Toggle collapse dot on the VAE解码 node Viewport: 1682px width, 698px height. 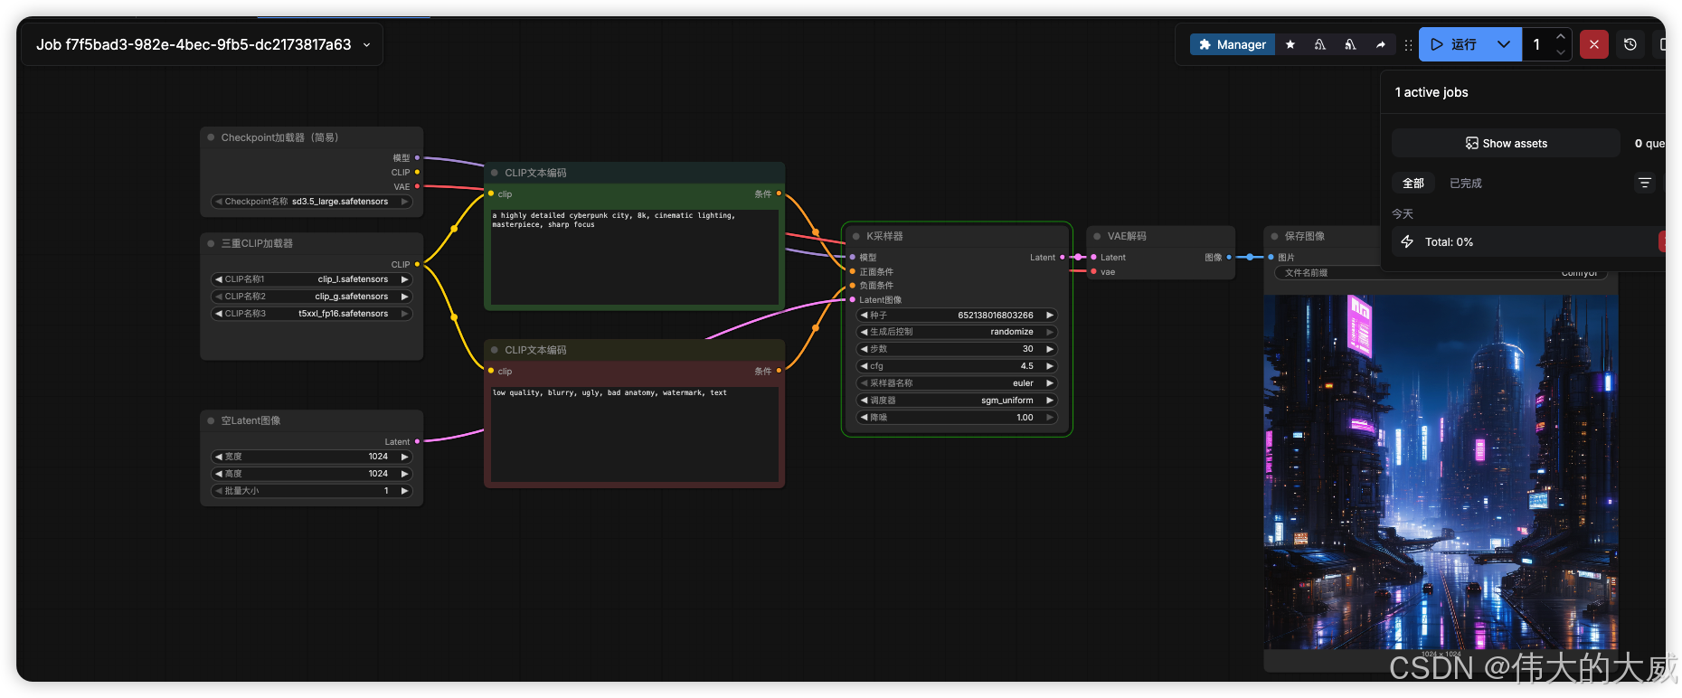pyautogui.click(x=1097, y=237)
